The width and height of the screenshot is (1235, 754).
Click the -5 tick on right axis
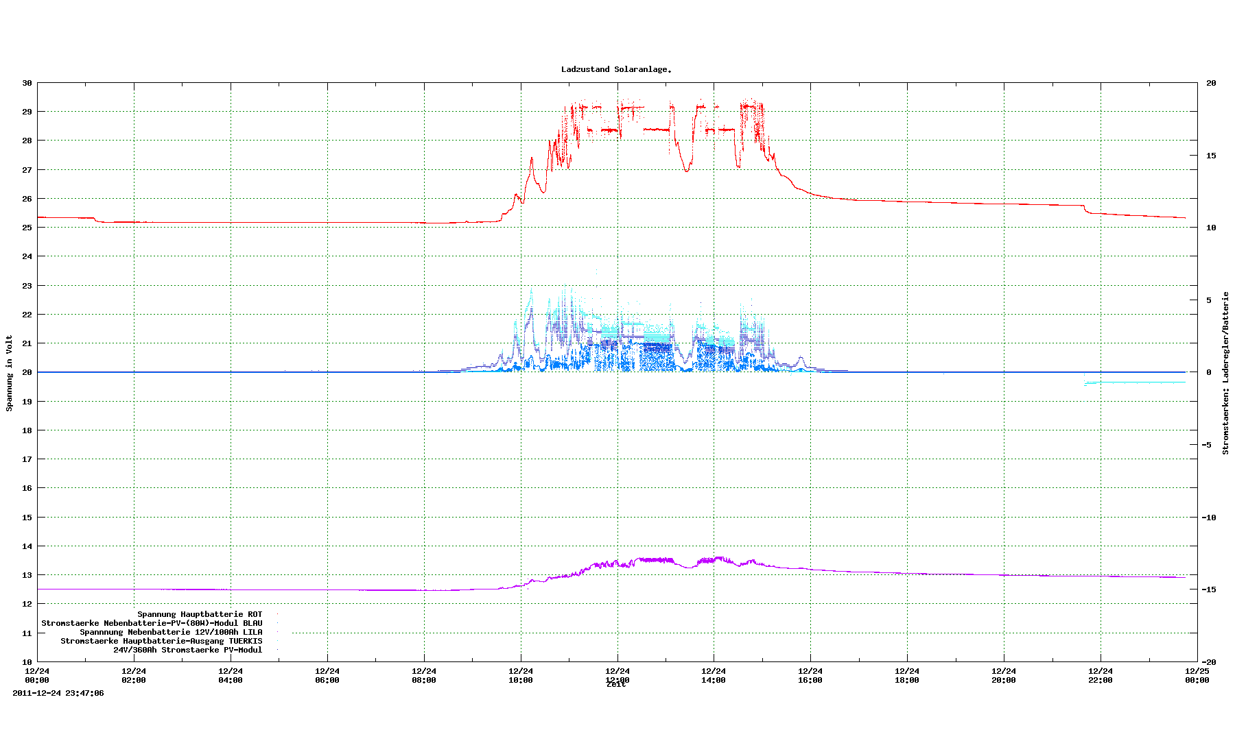(1210, 445)
